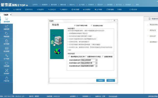Click the 年结存 confirm button
This screenshot has width=158, height=98.
click(100, 80)
